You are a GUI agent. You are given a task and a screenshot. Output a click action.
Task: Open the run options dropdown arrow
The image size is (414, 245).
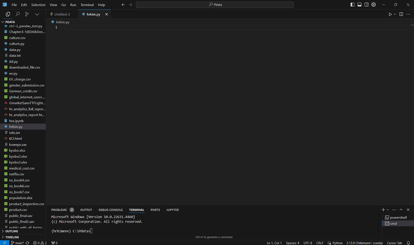(x=395, y=14)
